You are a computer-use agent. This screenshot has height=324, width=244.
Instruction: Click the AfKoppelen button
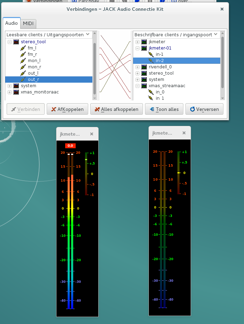click(x=67, y=109)
